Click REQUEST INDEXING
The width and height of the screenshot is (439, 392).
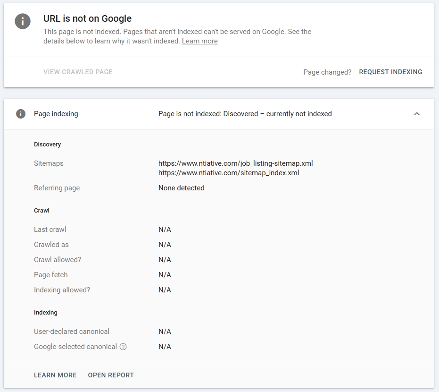[390, 72]
